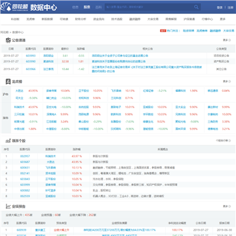The width and height of the screenshot is (236, 236).
Task: Click the 32.58 latest price value
Action: (66, 62)
